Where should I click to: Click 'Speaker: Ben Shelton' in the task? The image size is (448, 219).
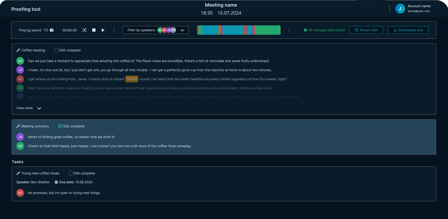(x=33, y=182)
